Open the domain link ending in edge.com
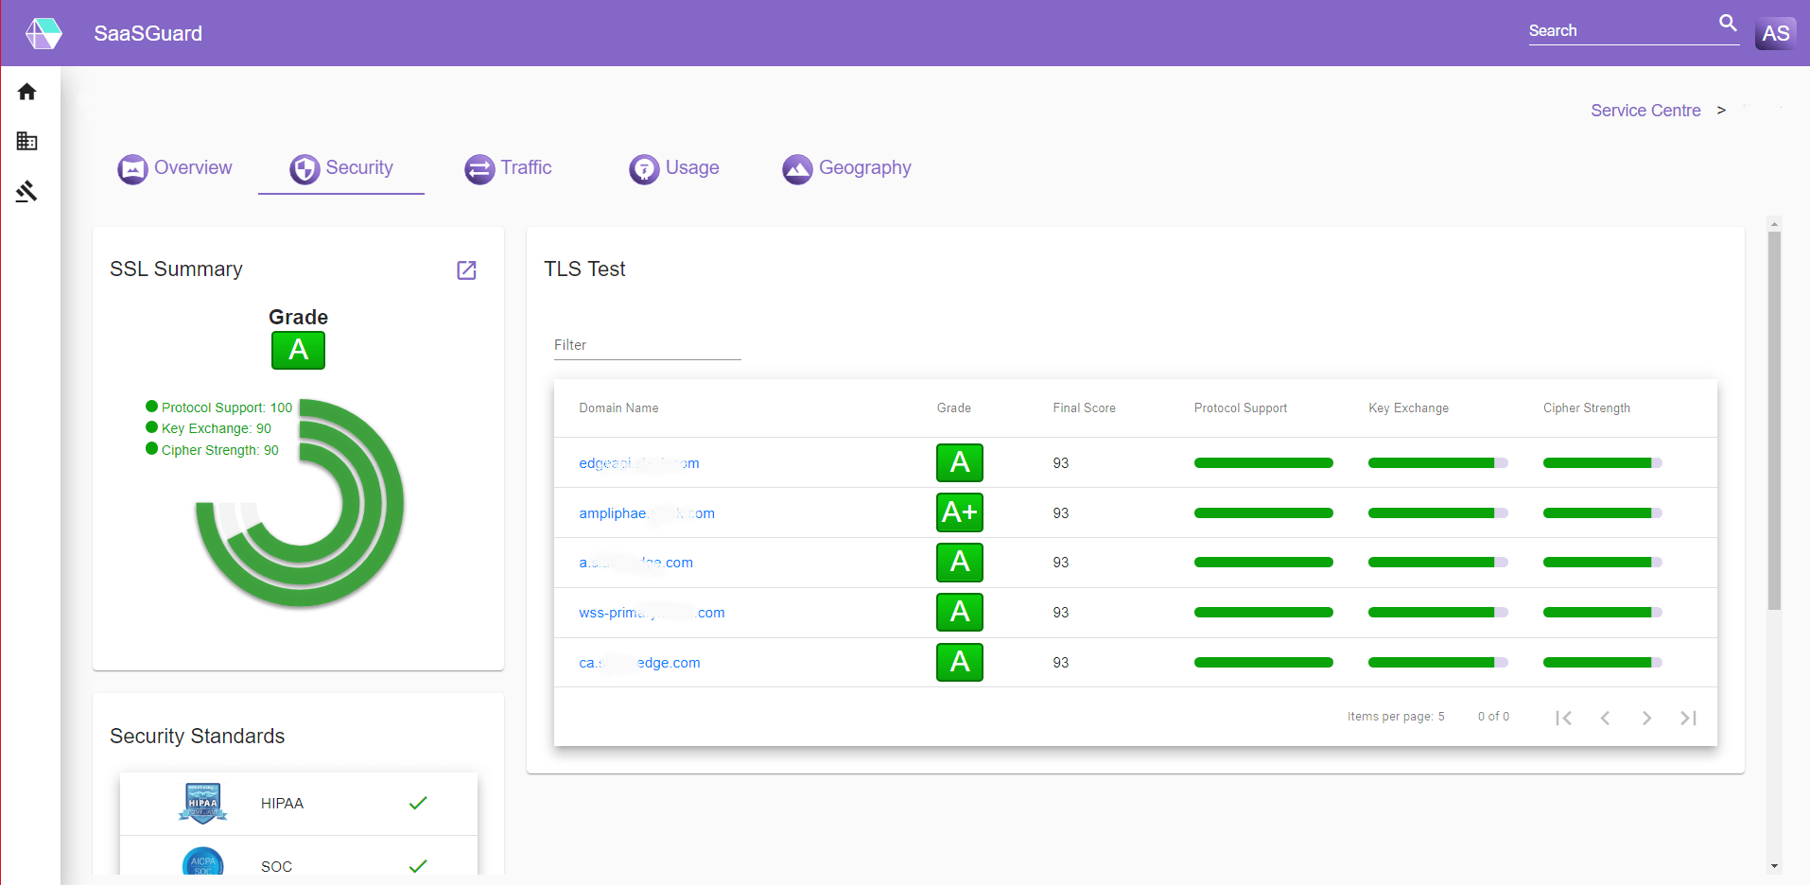1810x885 pixels. click(x=639, y=663)
